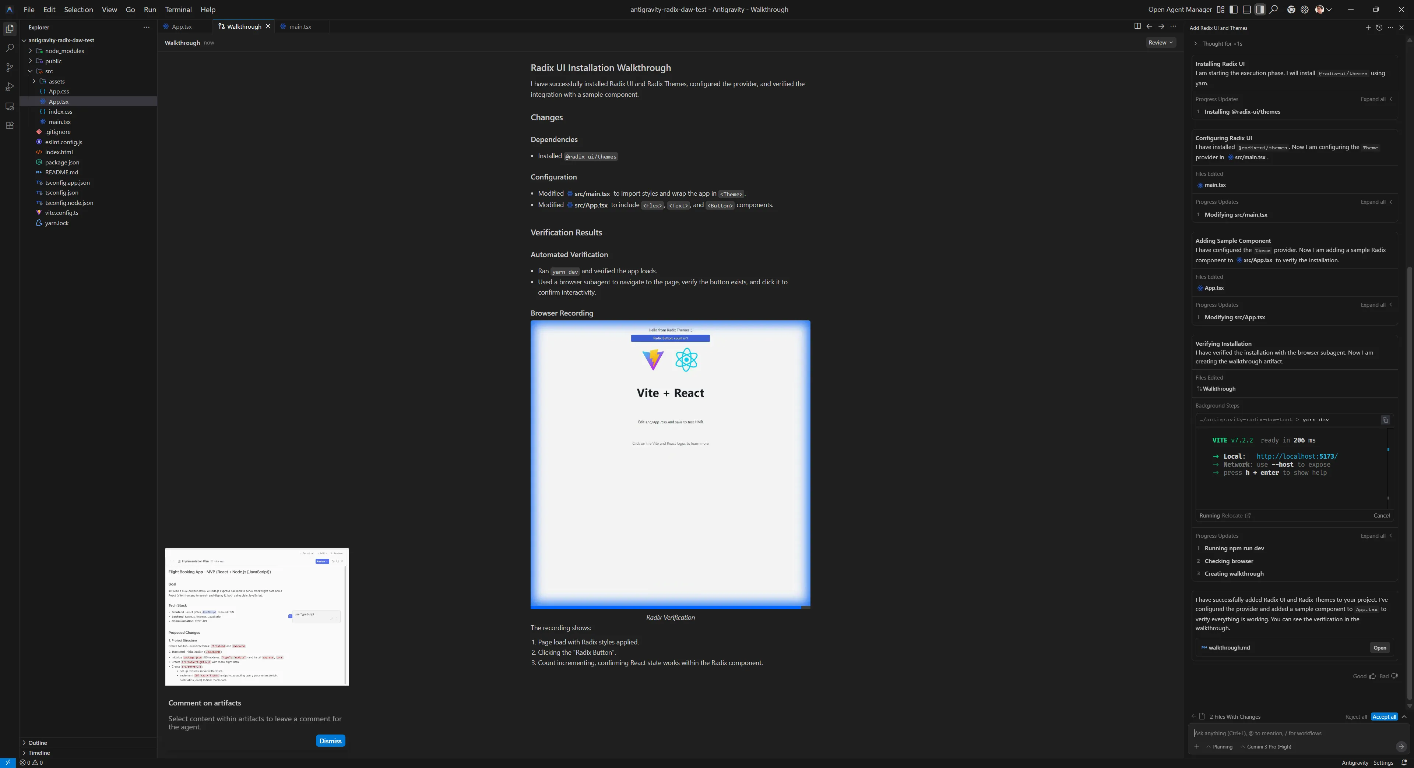Toggle the primary side bar visibility

coord(1234,9)
